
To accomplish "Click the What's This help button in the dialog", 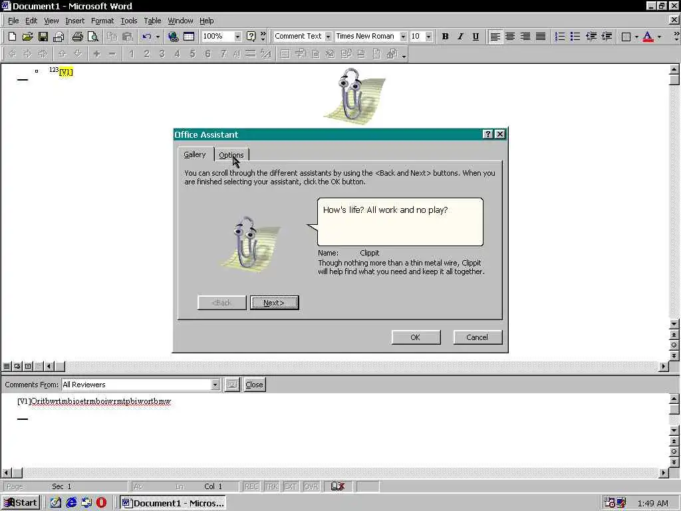I will (x=487, y=134).
